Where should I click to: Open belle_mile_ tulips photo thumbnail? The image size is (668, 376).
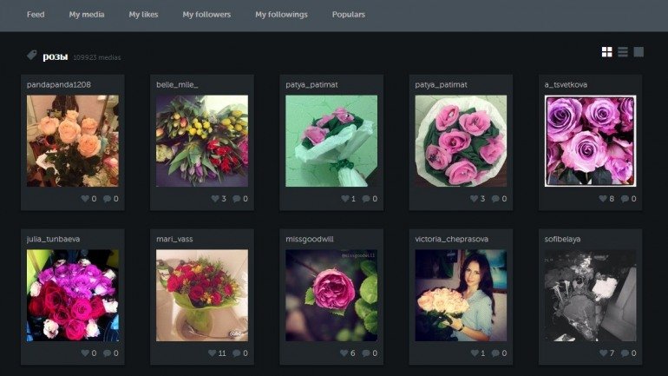(201, 141)
